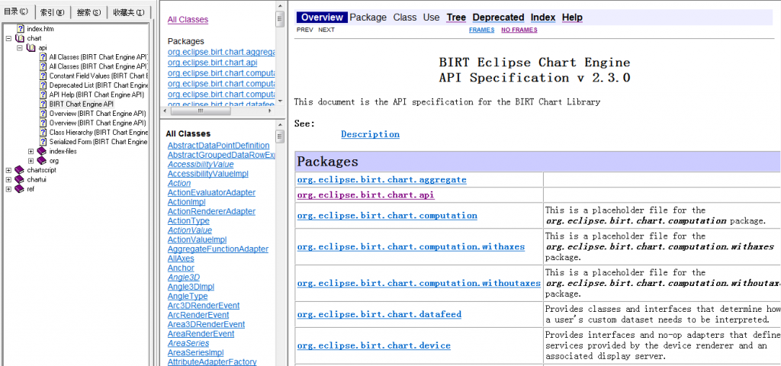Expand the chartscript tree node
781x366 pixels.
[x=8, y=170]
